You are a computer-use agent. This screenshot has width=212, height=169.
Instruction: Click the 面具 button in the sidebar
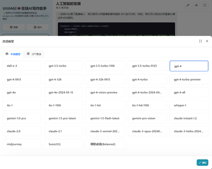pyautogui.click(x=14, y=27)
